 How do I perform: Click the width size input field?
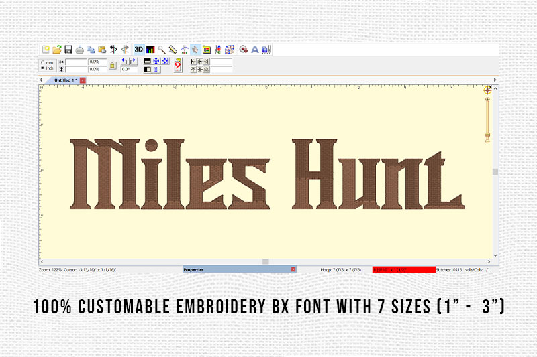tap(76, 62)
